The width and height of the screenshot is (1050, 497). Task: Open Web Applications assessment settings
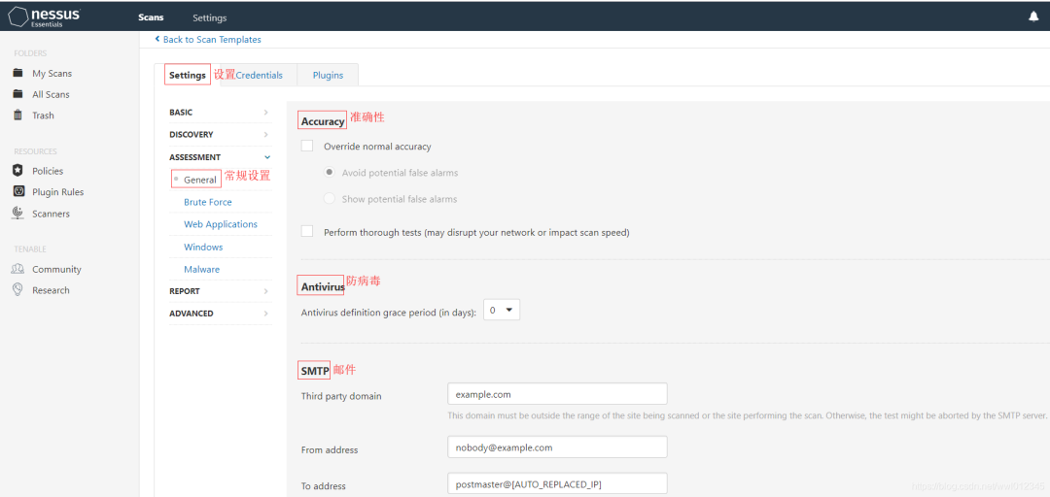(x=221, y=224)
